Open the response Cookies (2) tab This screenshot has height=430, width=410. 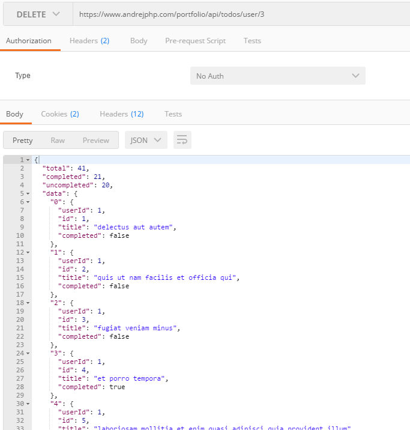click(60, 114)
